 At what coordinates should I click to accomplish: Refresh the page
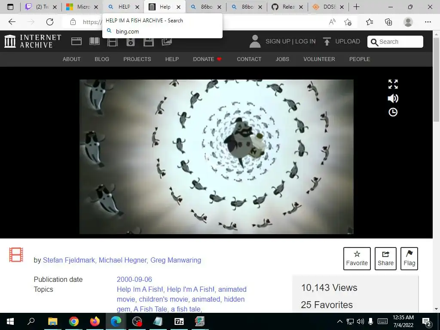coord(50,22)
